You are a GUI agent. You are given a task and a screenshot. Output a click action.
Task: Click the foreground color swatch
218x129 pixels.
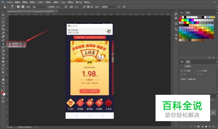2,93
